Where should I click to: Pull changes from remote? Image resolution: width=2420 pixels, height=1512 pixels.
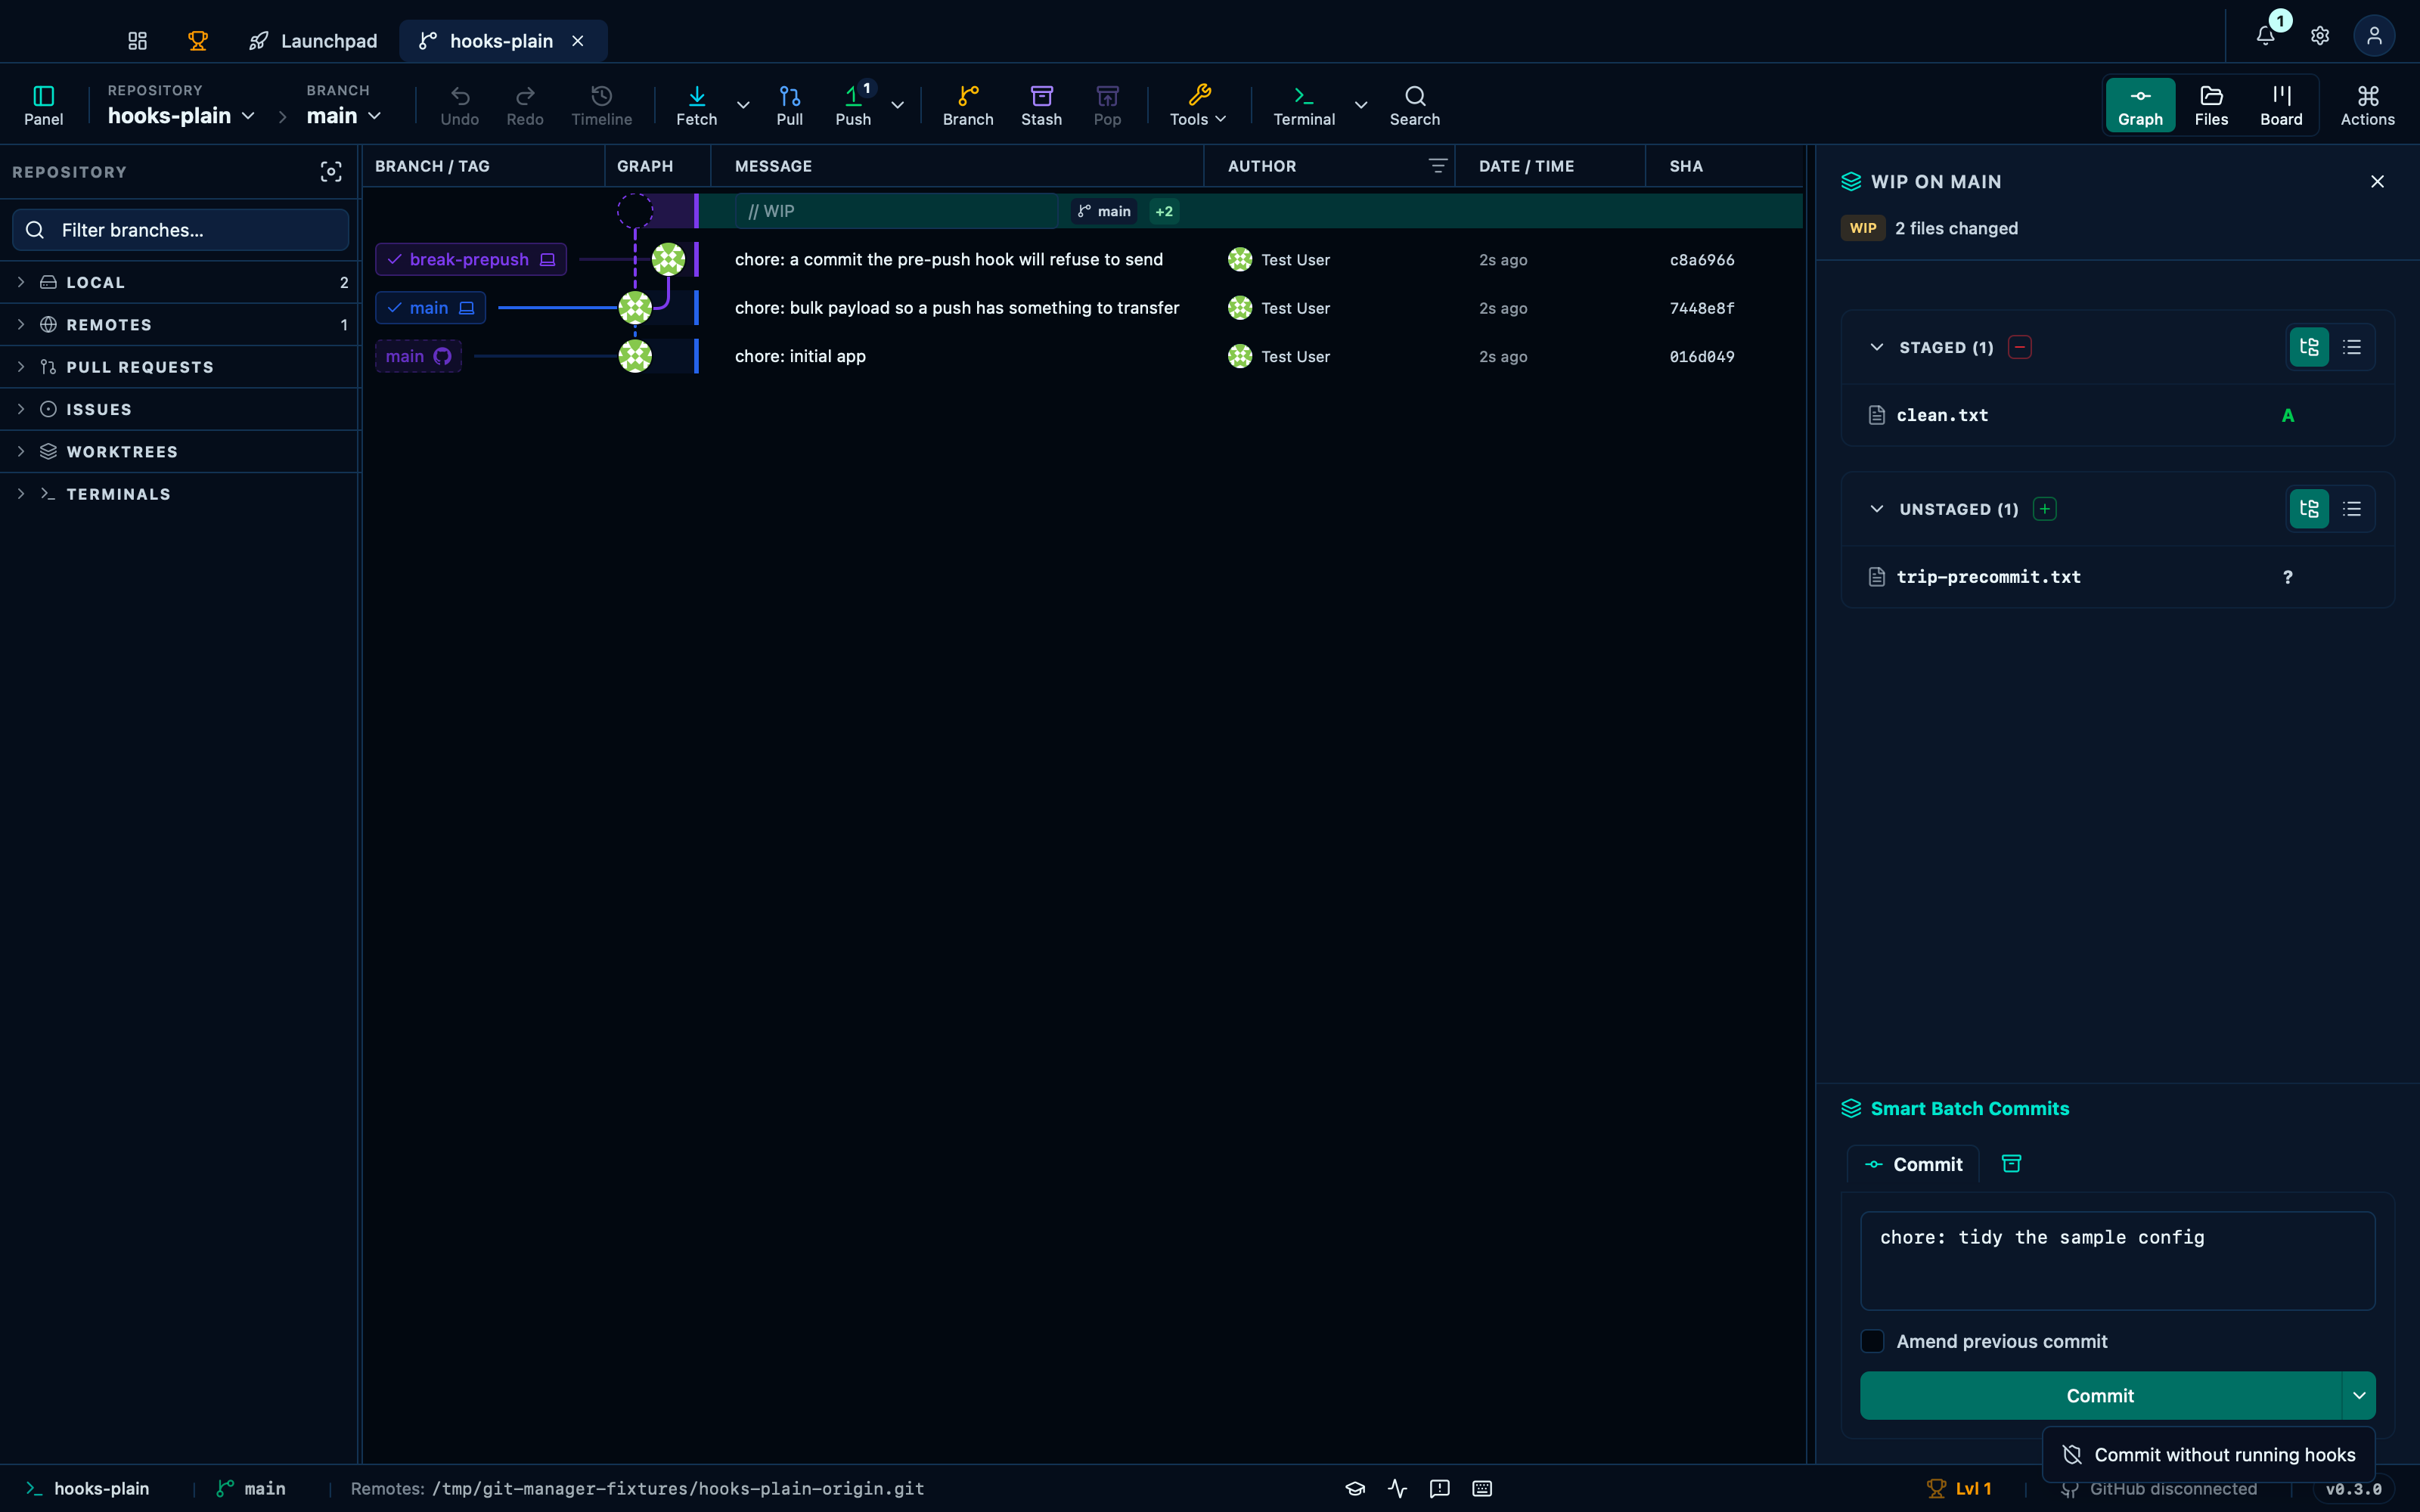(x=790, y=105)
